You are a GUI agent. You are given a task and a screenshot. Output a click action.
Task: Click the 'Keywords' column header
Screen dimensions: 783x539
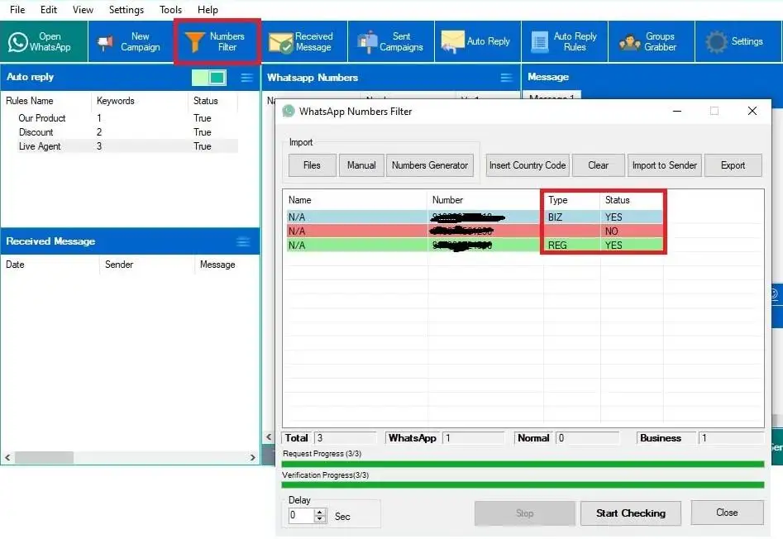tap(116, 101)
